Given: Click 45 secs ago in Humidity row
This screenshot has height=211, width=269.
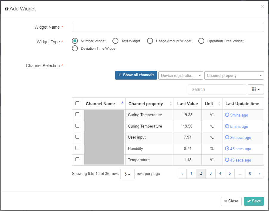Looking at the screenshot, I should point(241,149).
